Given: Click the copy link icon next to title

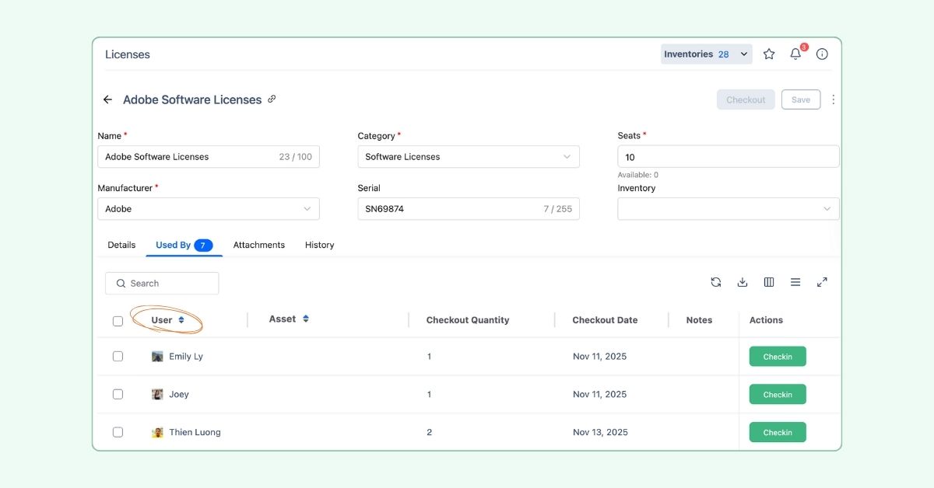Looking at the screenshot, I should pos(272,99).
